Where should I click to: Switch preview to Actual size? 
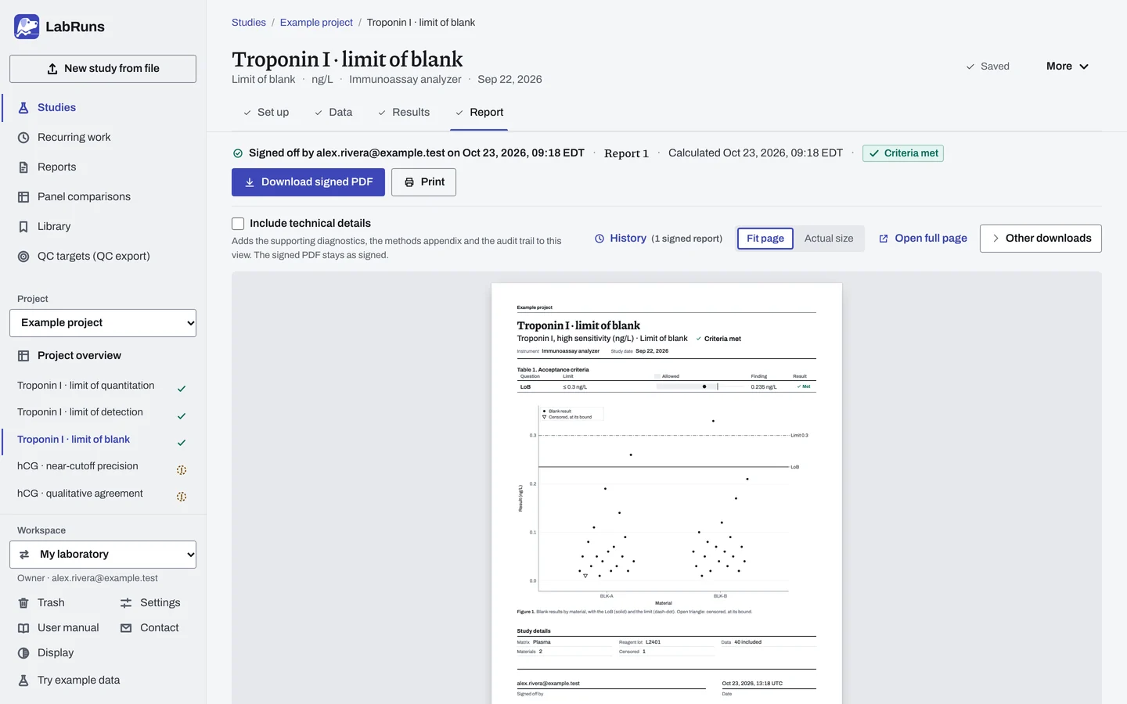point(829,239)
